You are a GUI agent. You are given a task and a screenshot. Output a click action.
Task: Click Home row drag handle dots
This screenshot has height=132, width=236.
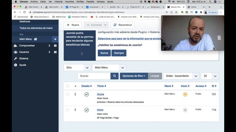point(75,94)
